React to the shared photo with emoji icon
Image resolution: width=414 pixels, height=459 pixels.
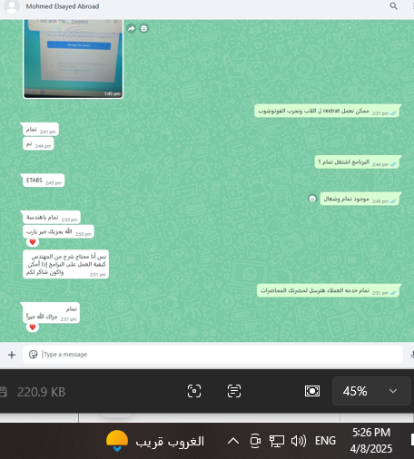coord(144,28)
